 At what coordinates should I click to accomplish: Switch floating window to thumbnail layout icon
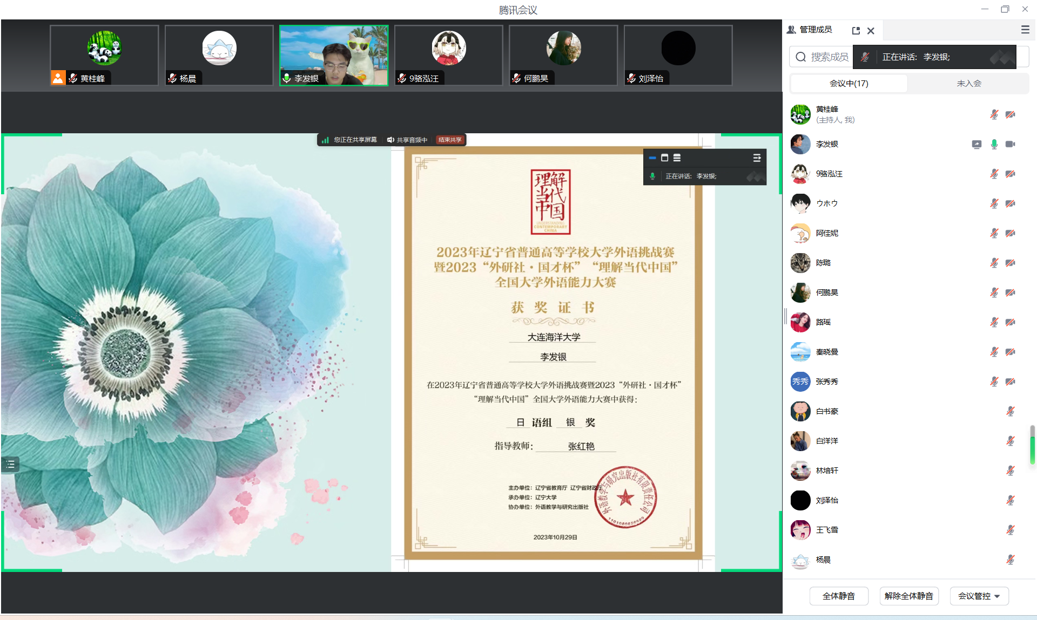pyautogui.click(x=665, y=158)
